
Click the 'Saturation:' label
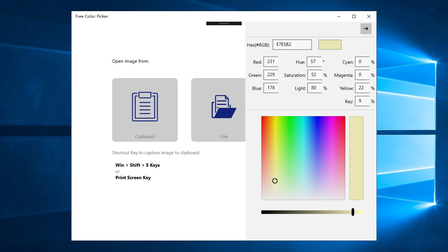(x=295, y=75)
